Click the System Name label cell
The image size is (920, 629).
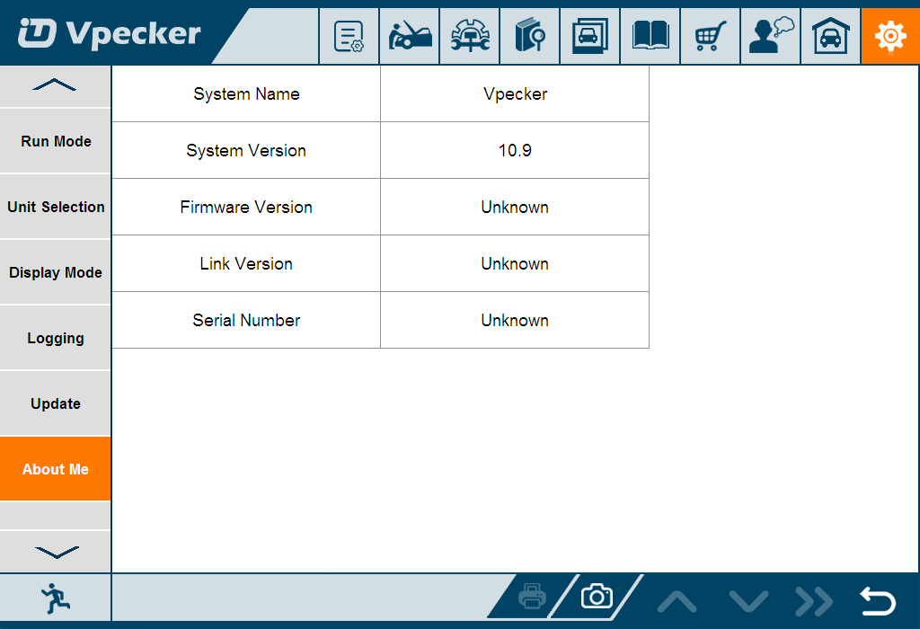[246, 93]
